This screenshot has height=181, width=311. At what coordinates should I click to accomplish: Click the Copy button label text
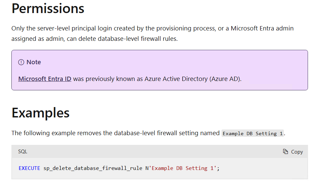point(297,152)
